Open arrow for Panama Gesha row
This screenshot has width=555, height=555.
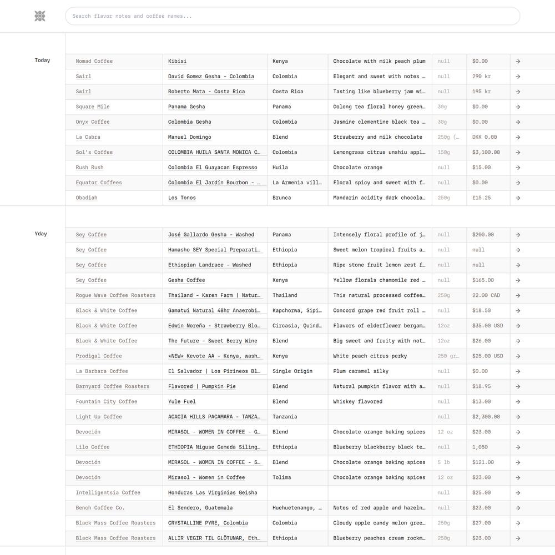518,107
